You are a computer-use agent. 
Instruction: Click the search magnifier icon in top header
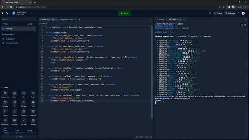click(210, 13)
